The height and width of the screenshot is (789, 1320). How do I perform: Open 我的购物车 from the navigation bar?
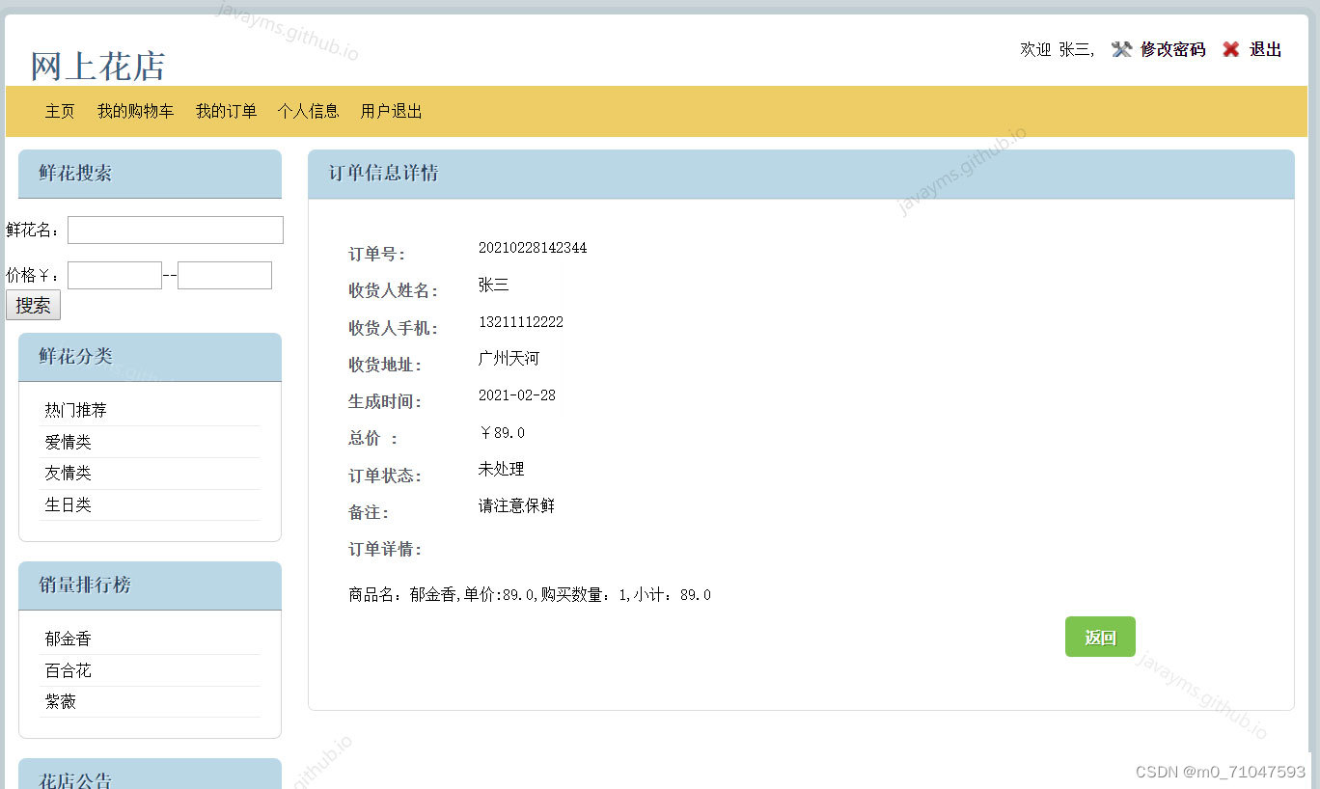pos(135,111)
